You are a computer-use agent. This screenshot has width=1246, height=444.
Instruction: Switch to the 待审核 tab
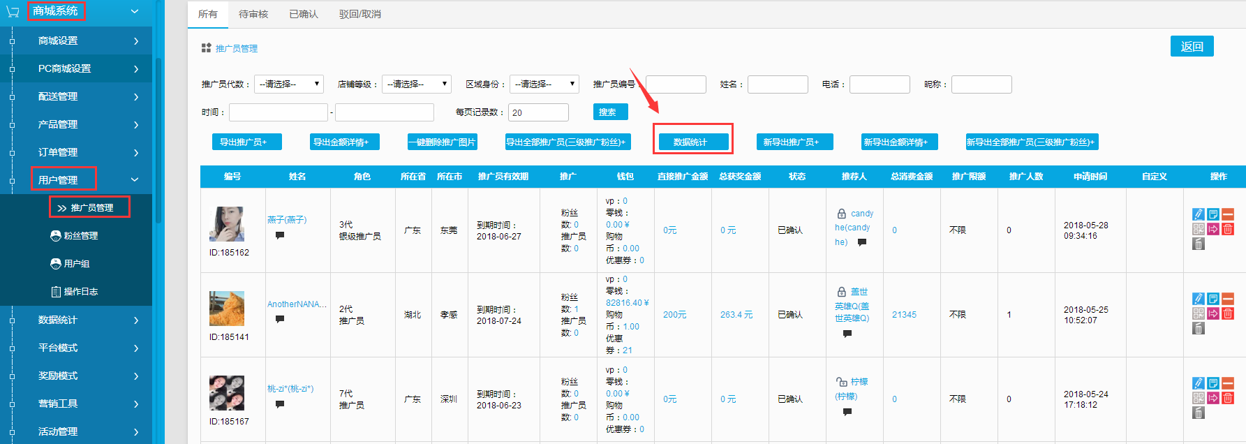click(x=253, y=14)
